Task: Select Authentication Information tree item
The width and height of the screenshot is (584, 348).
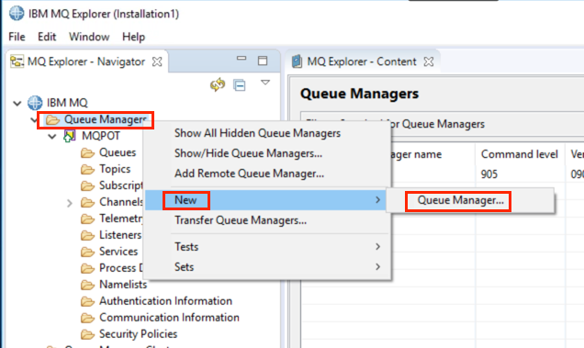Action: coord(165,301)
